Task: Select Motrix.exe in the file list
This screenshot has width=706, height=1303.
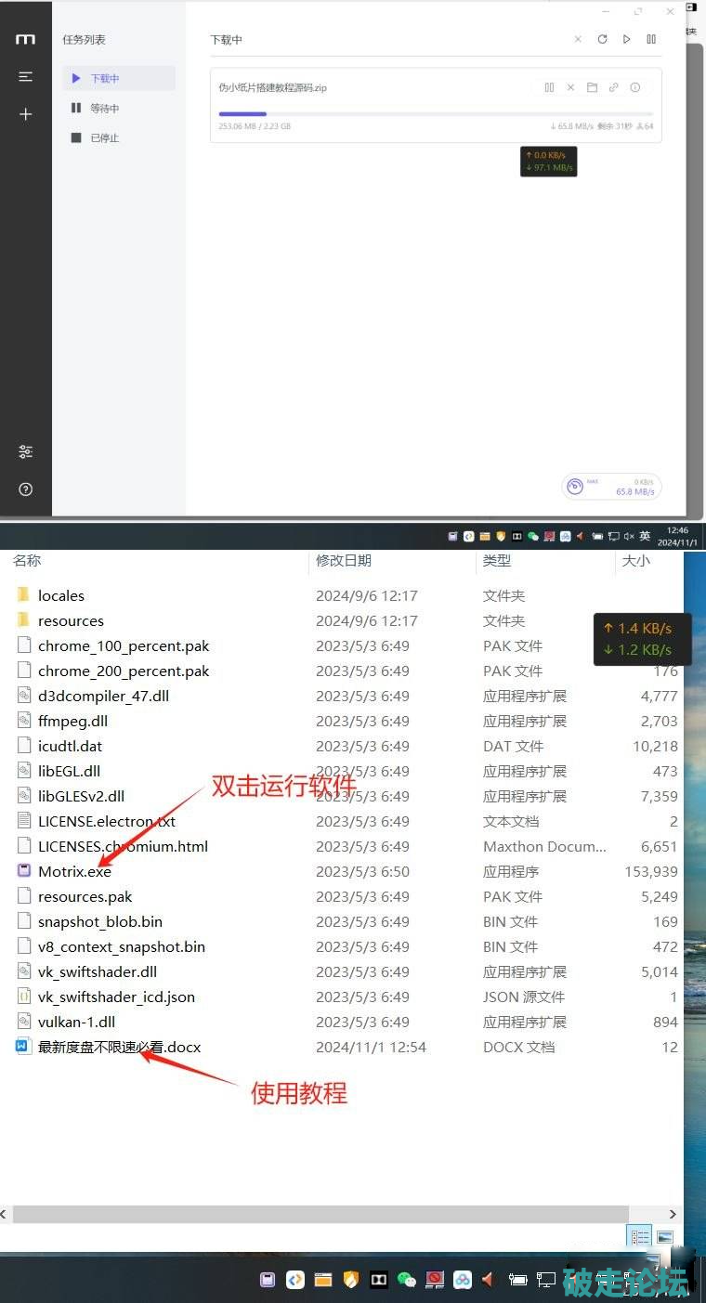Action: 74,871
